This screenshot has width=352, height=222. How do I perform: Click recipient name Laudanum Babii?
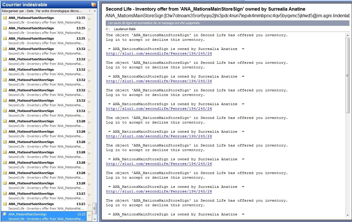coord(125,29)
